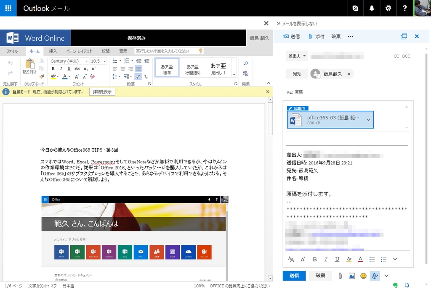Viewport: 431px width, 289px height.
Task: Expand the numbered list style dropdown
Action: [132, 60]
